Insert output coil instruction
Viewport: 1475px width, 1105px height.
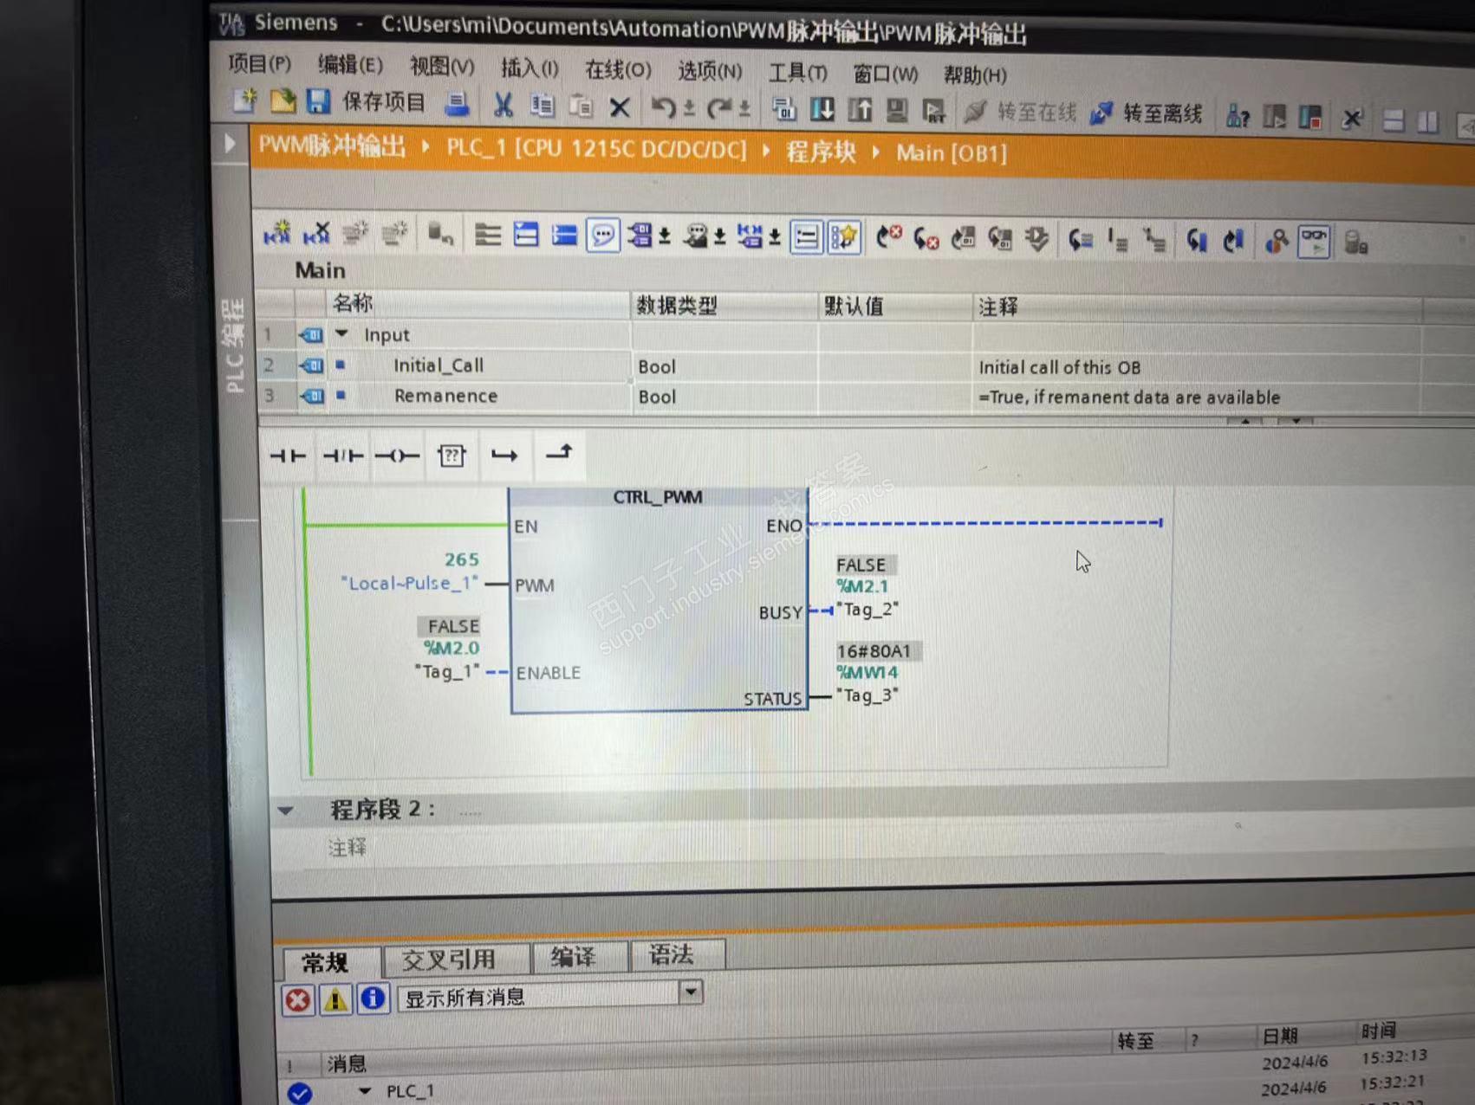click(x=397, y=456)
